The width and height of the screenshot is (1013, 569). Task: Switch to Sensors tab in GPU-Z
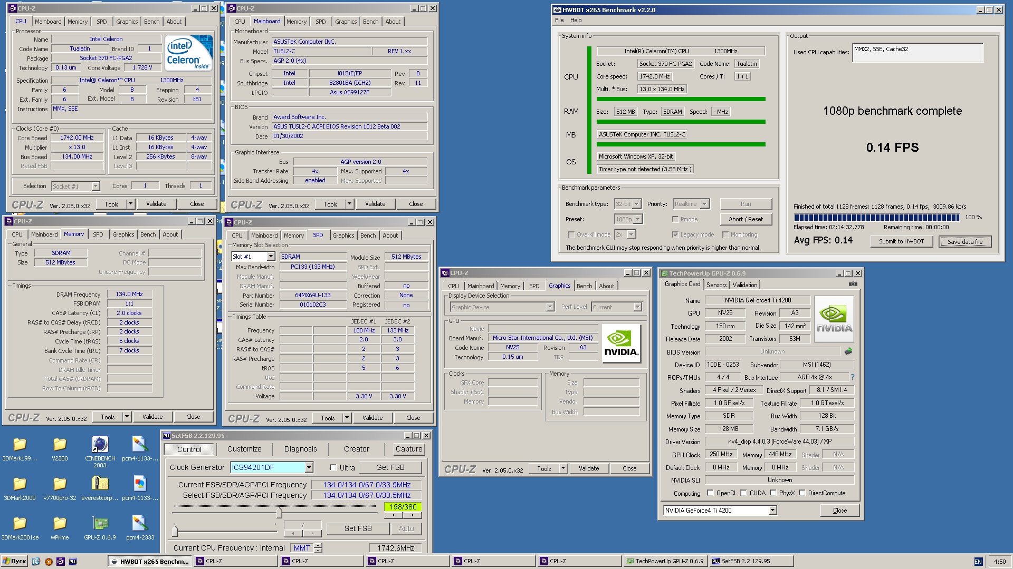tap(716, 285)
